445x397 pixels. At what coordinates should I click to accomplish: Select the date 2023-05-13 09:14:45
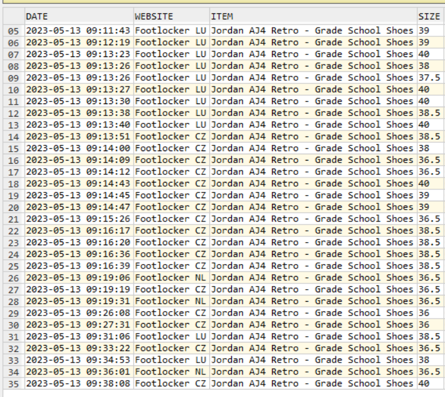coord(78,196)
